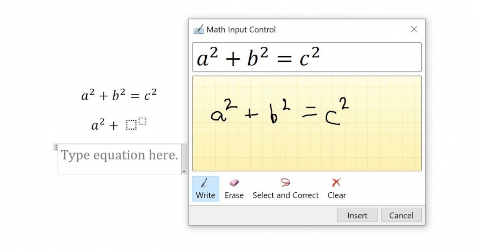
Task: Select the rendered a squared equation in document
Action: pos(120,94)
